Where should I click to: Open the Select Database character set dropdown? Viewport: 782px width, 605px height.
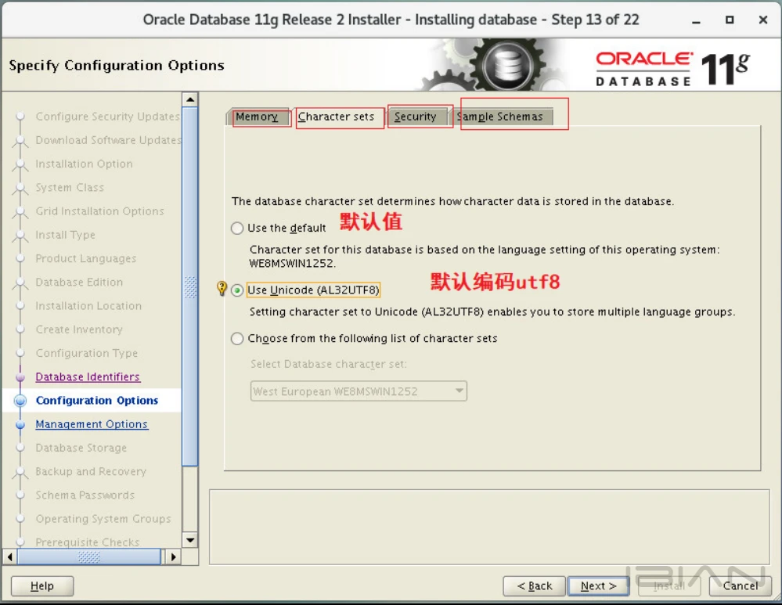point(359,391)
